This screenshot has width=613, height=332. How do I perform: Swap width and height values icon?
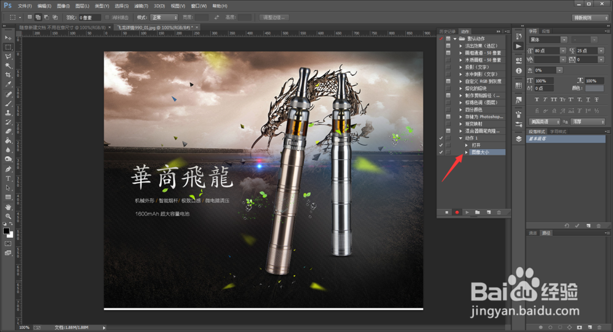(216, 18)
